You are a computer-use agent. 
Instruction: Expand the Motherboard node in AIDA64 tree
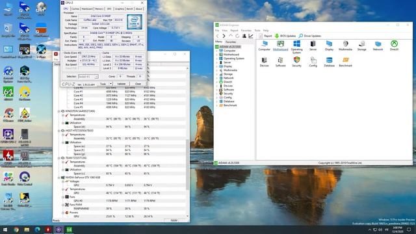217,55
